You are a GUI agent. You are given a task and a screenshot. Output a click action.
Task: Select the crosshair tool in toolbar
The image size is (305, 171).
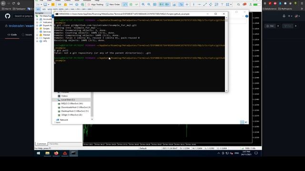point(187,4)
